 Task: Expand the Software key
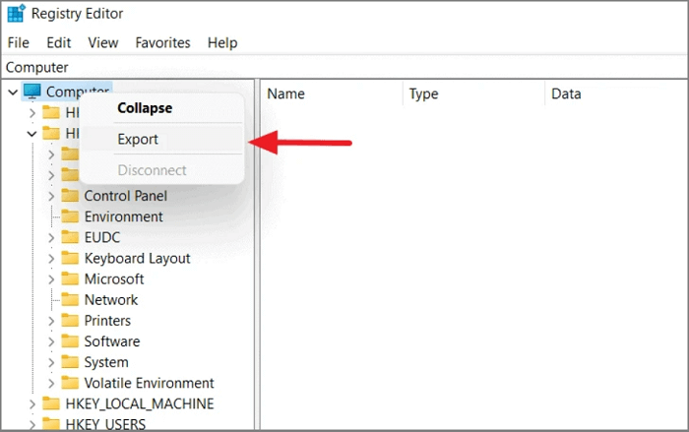click(51, 341)
